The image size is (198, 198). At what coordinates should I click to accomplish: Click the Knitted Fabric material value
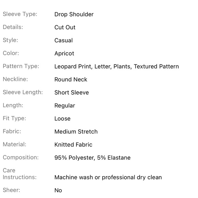[x=73, y=145]
